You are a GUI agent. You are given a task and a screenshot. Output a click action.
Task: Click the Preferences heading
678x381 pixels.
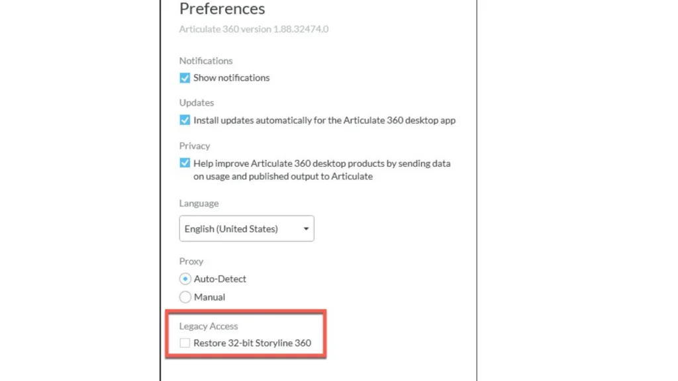pos(222,9)
